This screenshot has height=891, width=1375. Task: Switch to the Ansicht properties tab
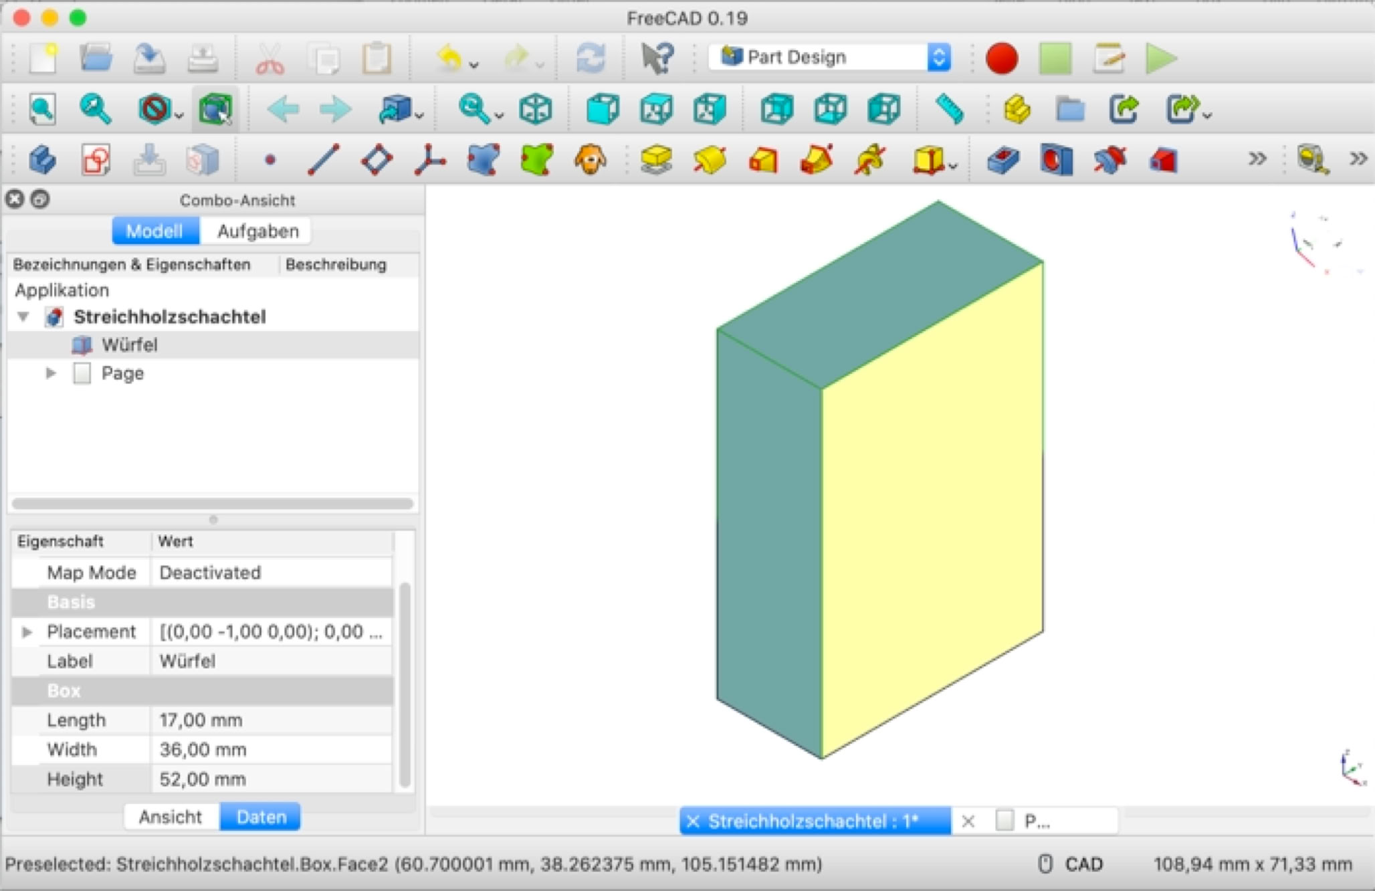(x=171, y=817)
